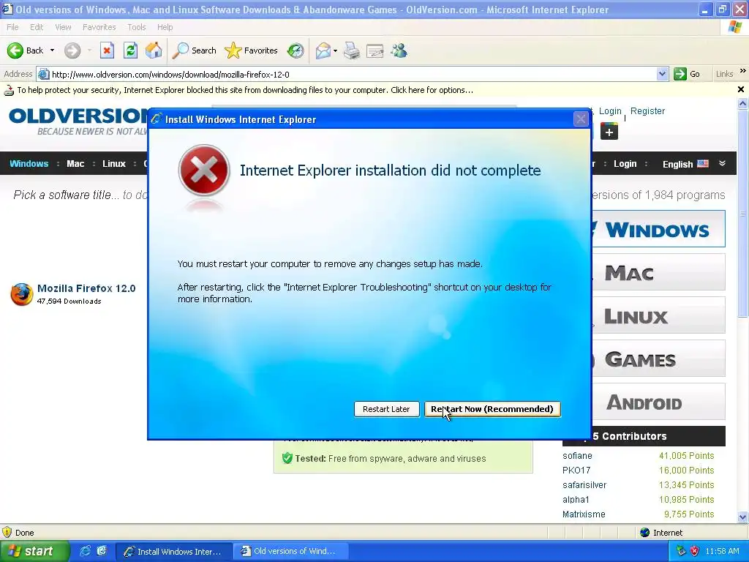The image size is (749, 562).
Task: Click the scrollbar down arrow
Action: point(743,517)
